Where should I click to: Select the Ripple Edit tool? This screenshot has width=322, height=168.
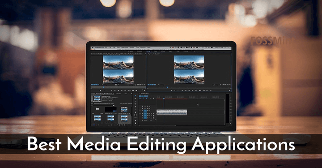pos(136,104)
